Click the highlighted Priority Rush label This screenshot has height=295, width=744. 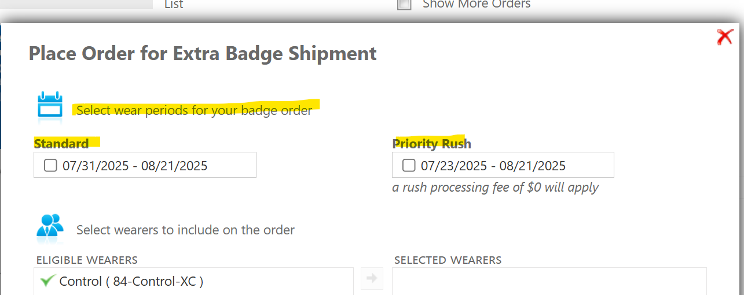click(x=432, y=143)
